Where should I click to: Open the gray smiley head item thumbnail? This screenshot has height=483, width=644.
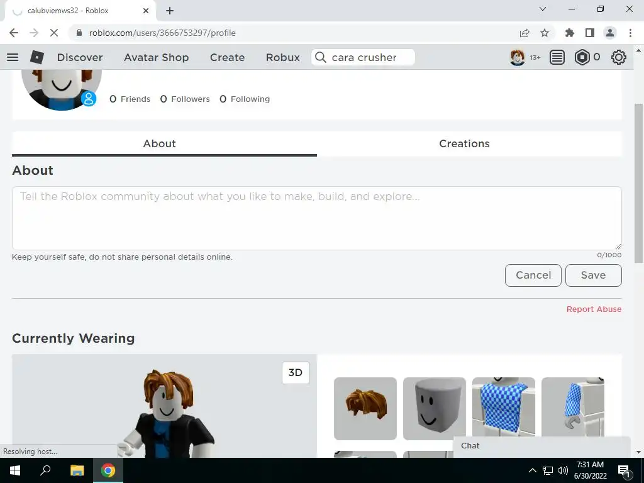[435, 409]
